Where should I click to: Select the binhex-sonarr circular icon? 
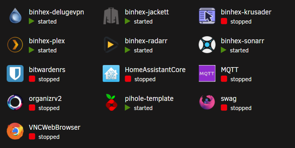coord(207,45)
